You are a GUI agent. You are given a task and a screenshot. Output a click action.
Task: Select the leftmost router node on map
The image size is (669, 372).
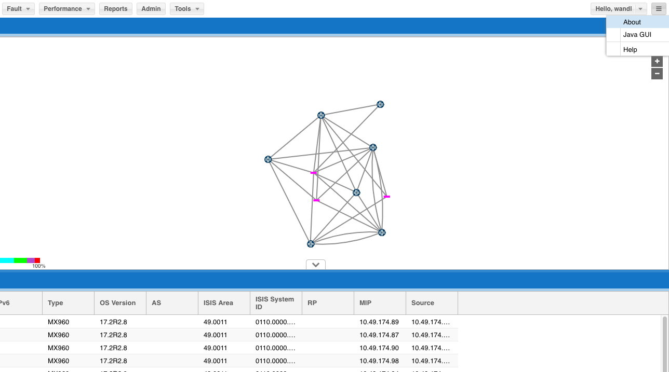pyautogui.click(x=268, y=159)
